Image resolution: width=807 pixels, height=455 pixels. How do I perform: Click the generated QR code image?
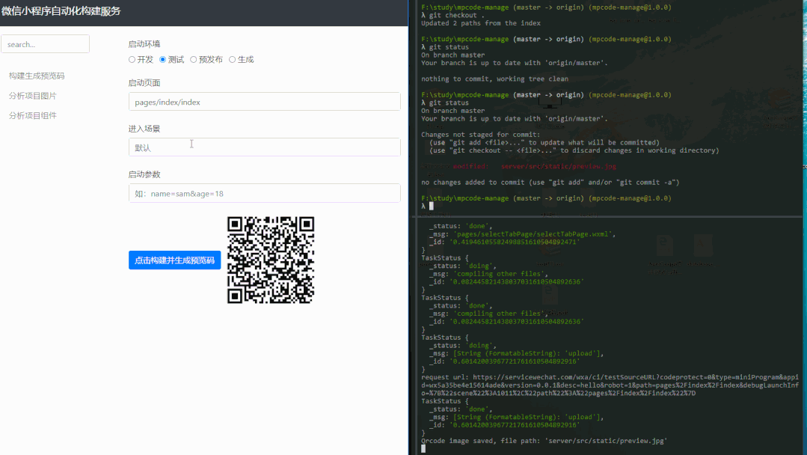(x=271, y=260)
